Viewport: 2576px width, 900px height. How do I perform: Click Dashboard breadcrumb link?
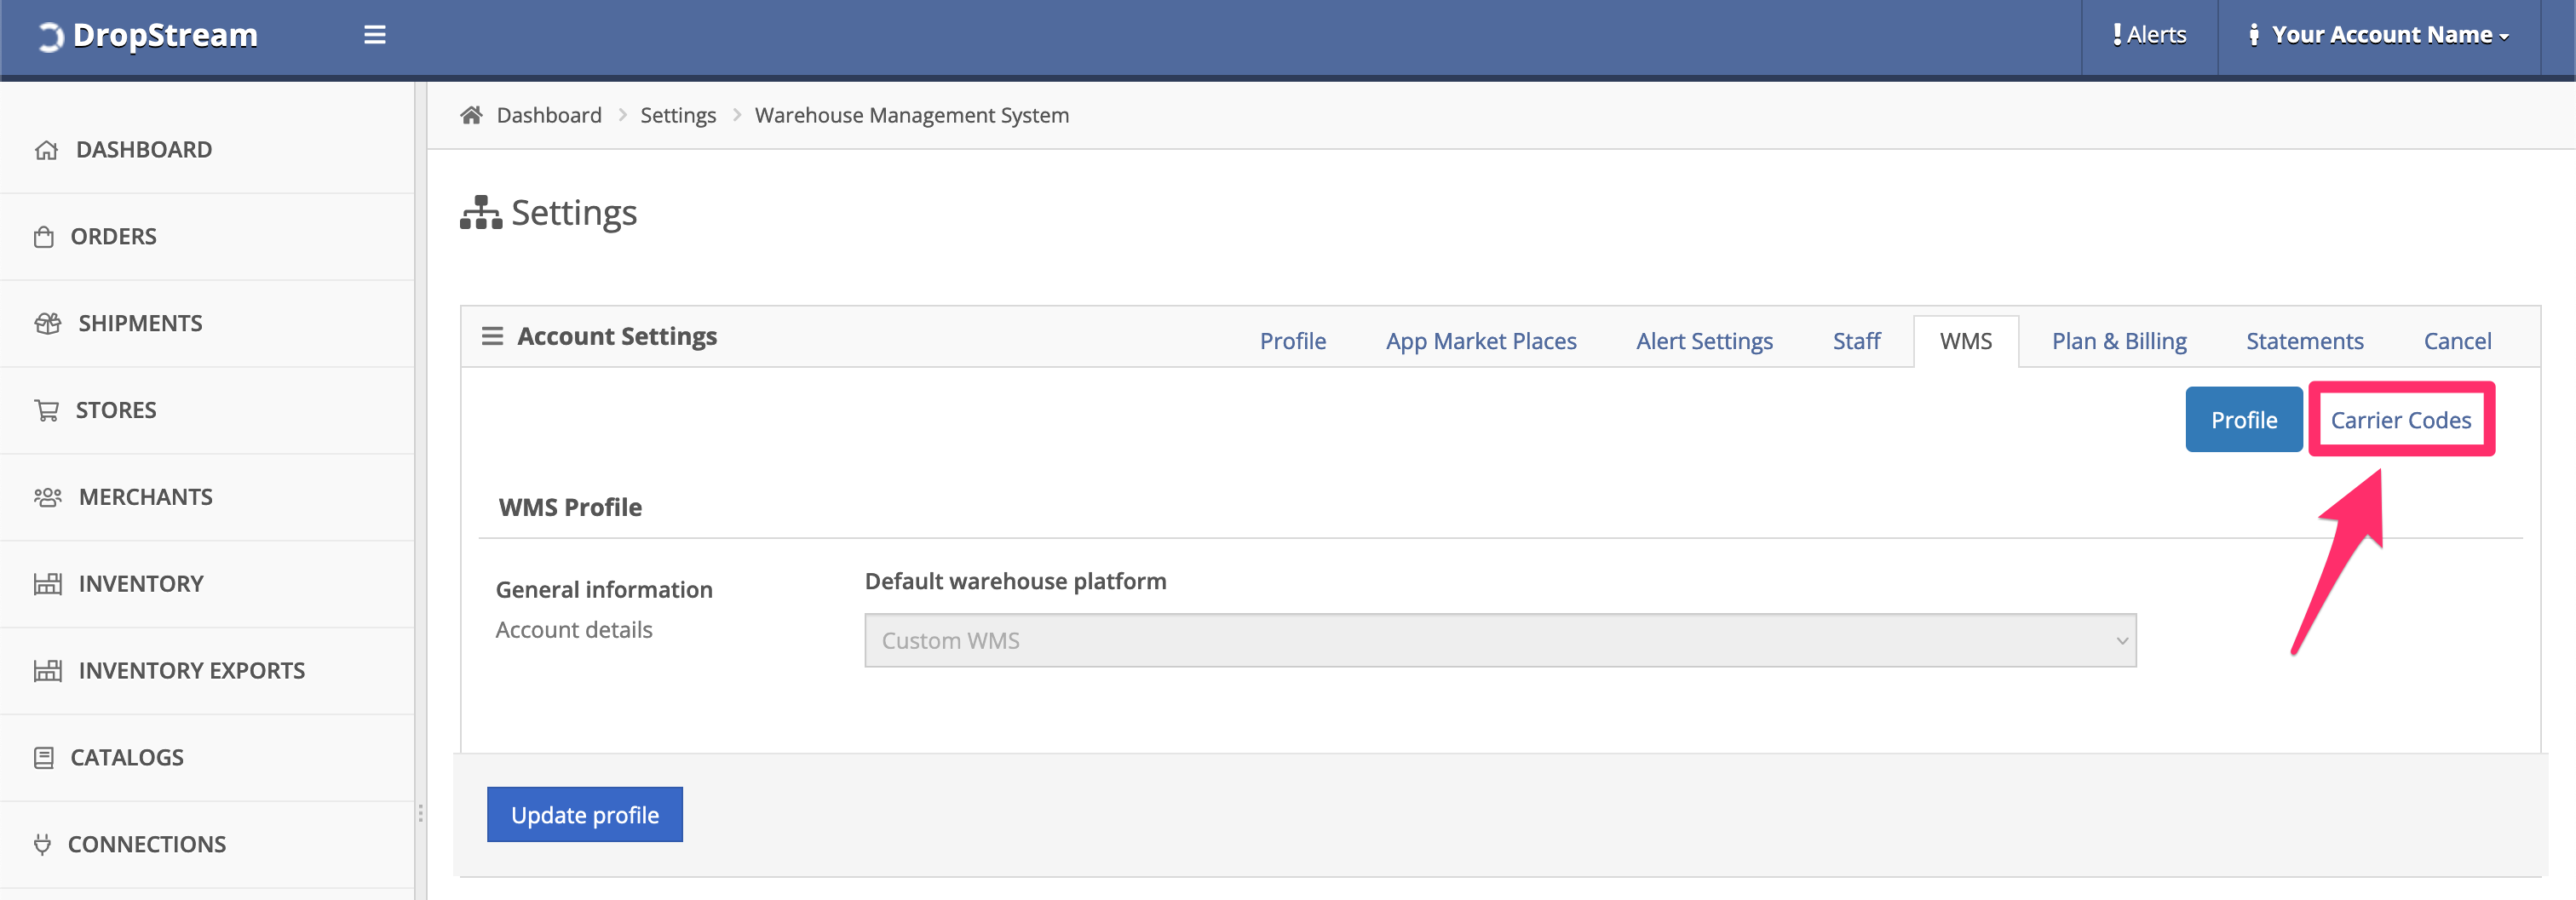(x=549, y=115)
